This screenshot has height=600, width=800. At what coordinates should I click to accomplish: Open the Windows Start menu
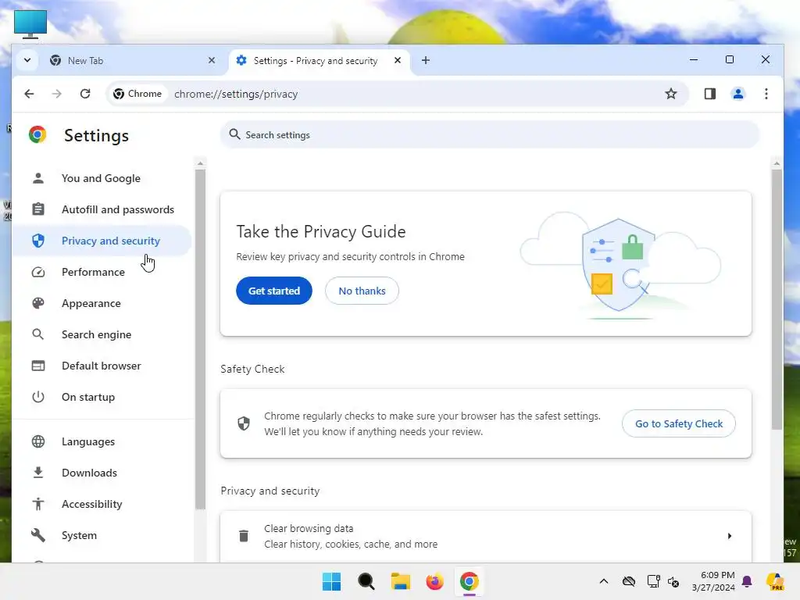click(331, 581)
